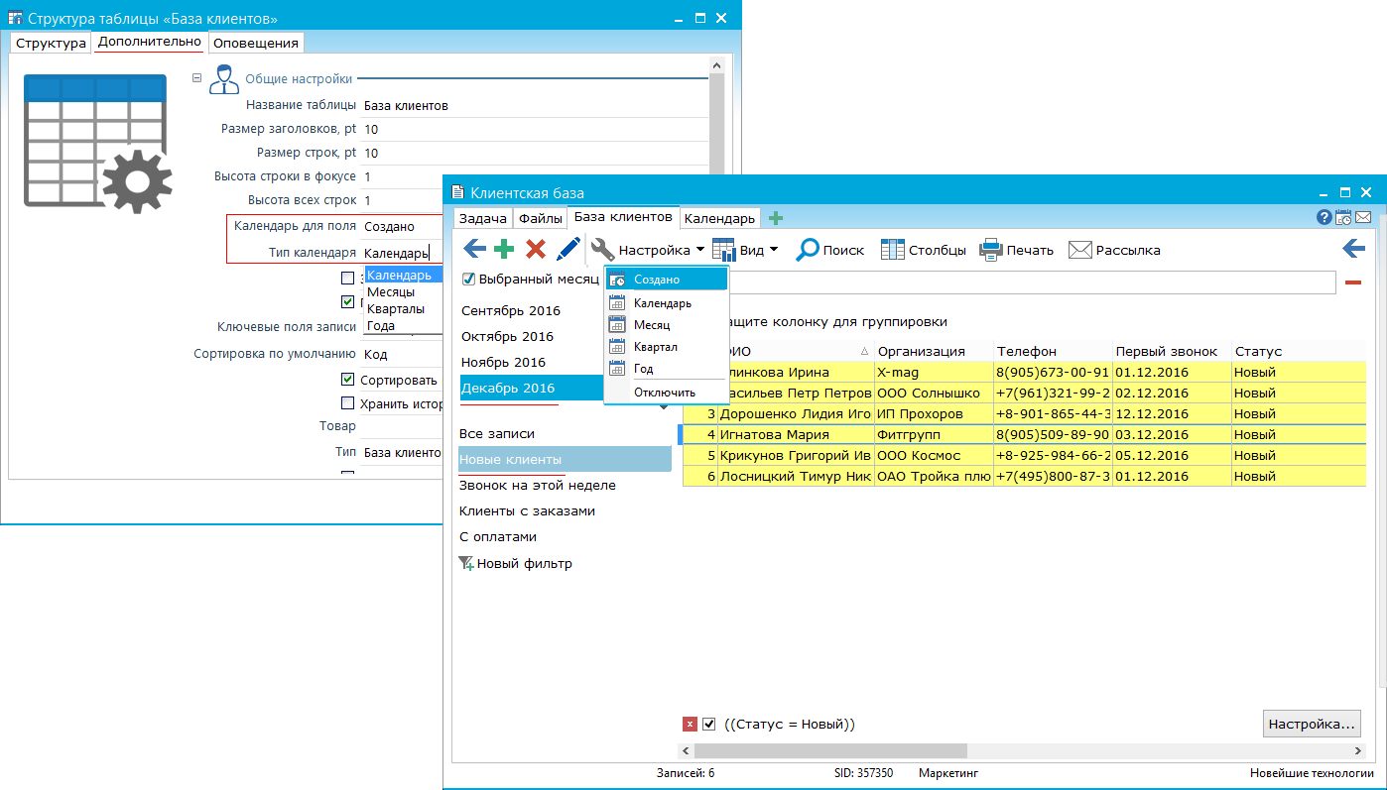Click the left arrow of the horizontal scrollbar
The width and height of the screenshot is (1387, 790).
tap(685, 750)
